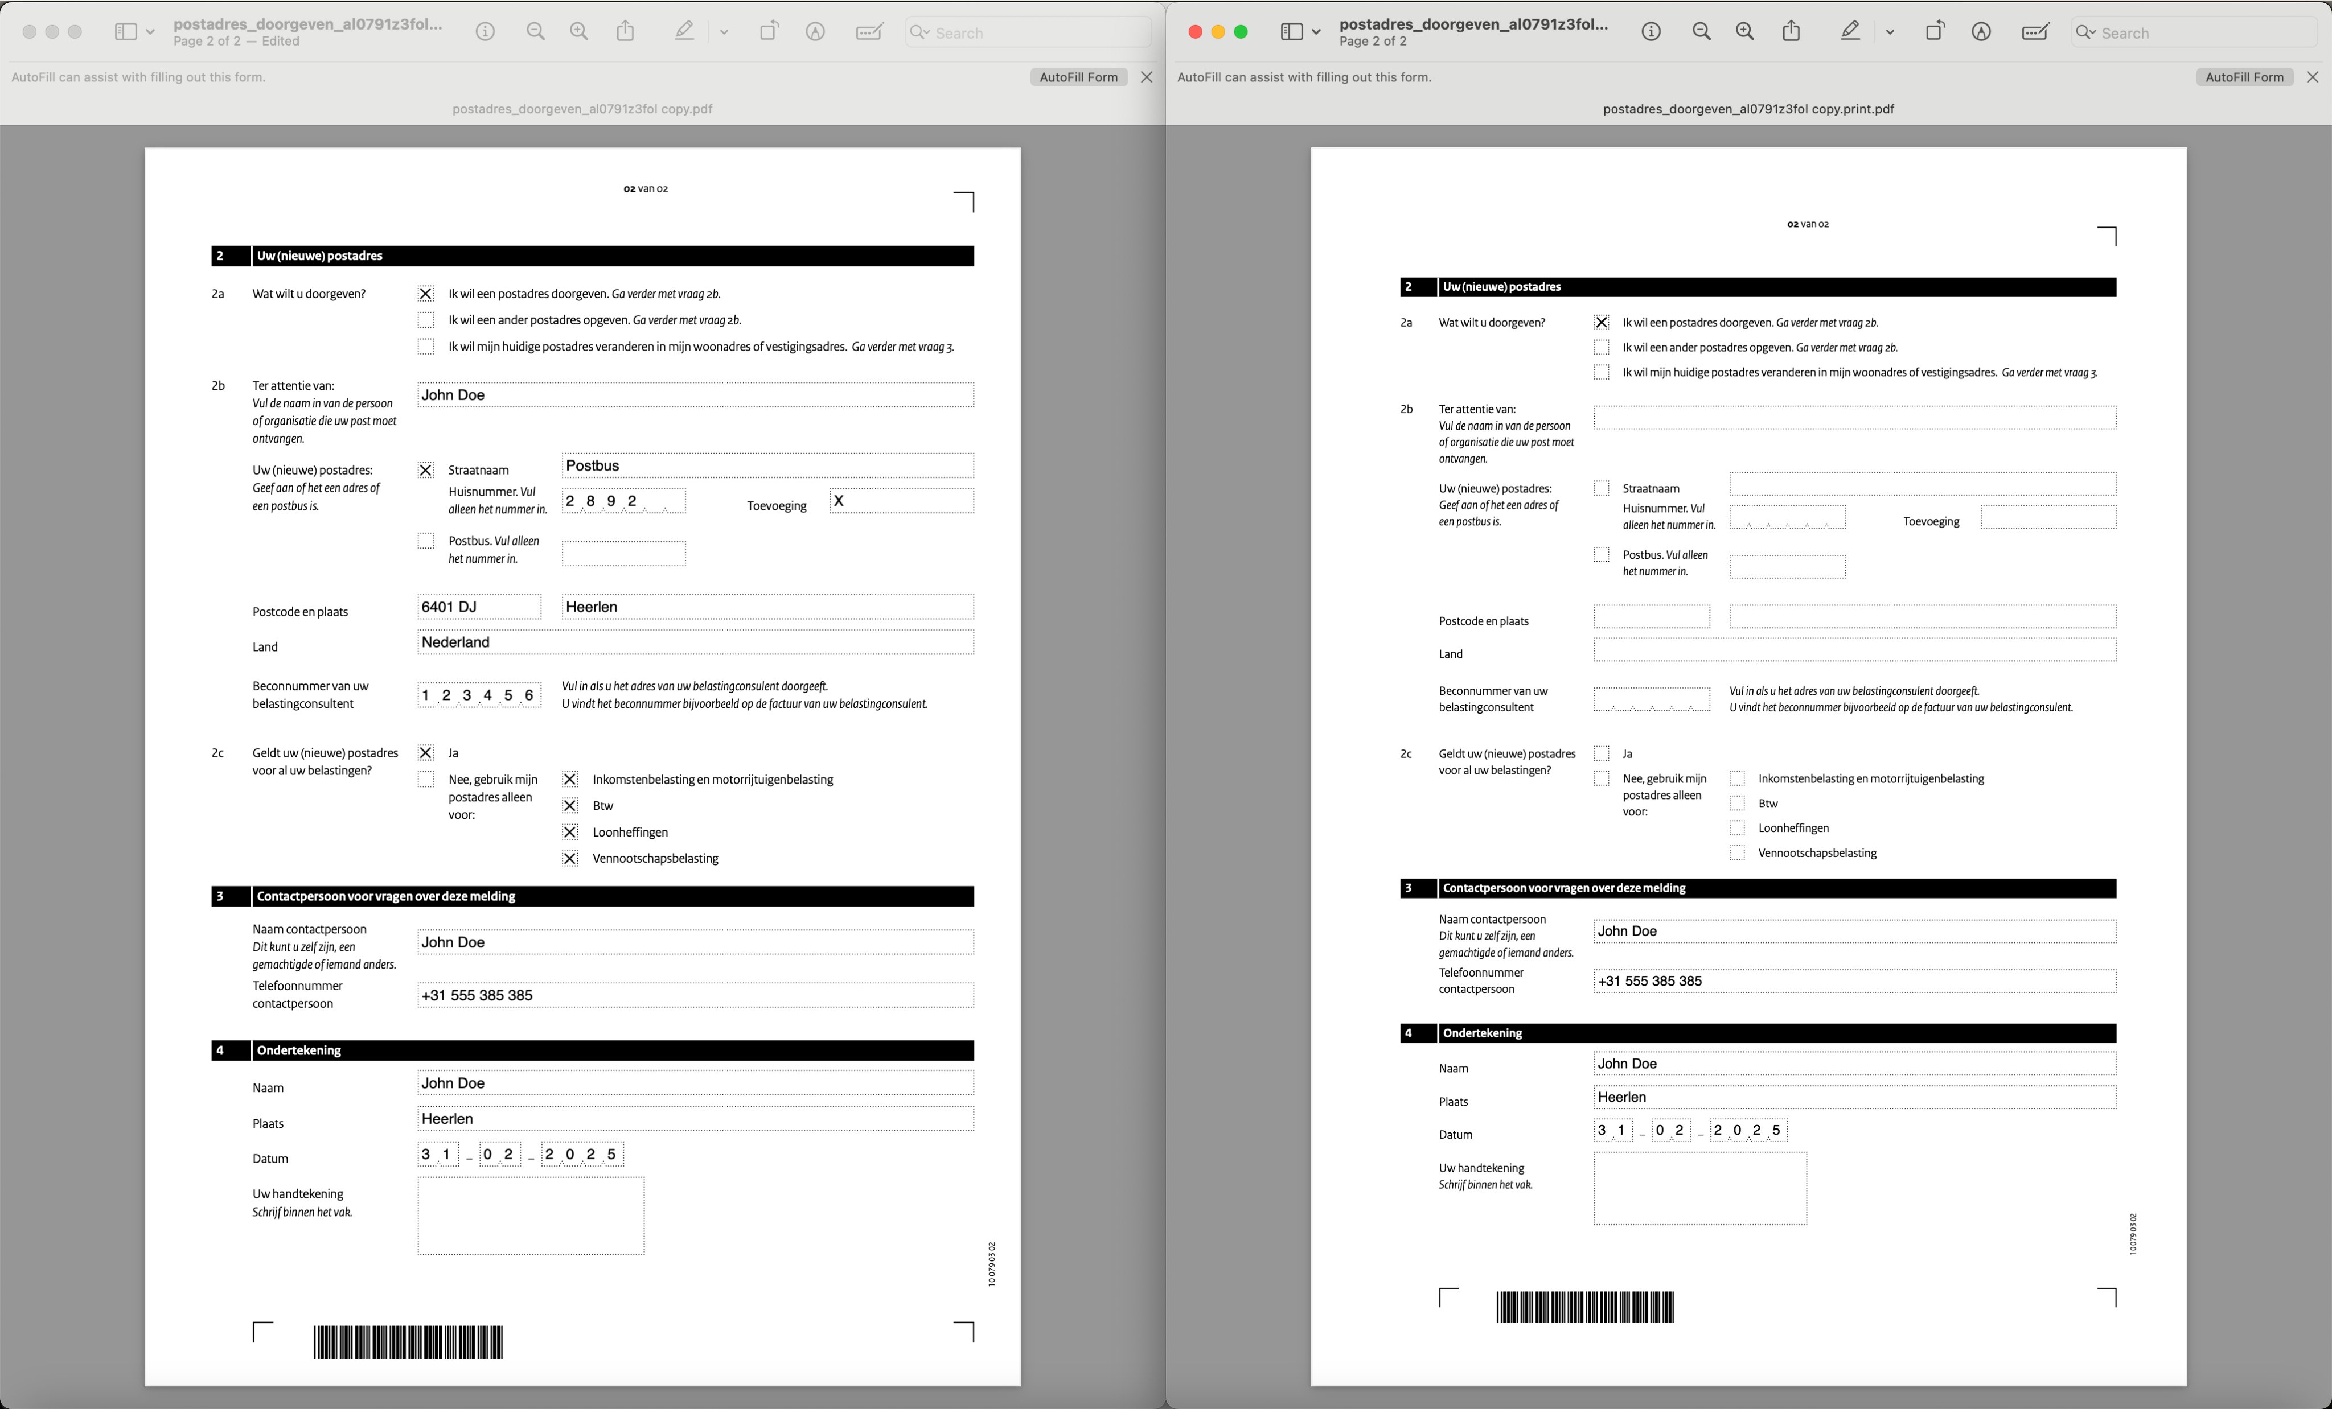Click the Markup pen icon in right window
This screenshot has width=2332, height=1409.
point(1849,32)
